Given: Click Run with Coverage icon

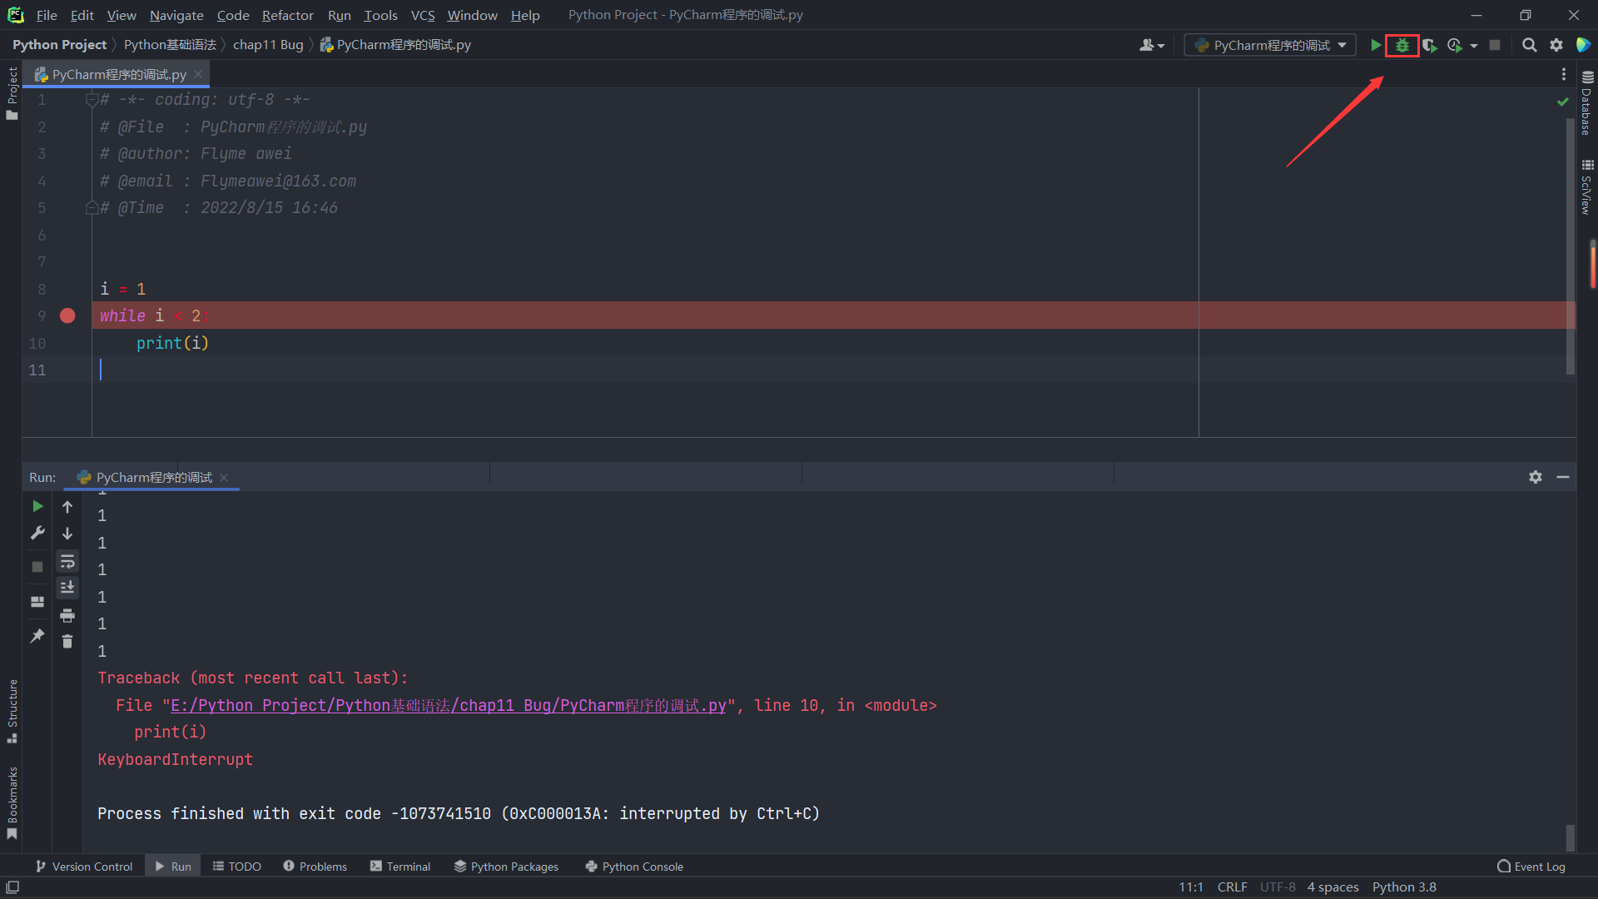Looking at the screenshot, I should tap(1429, 45).
